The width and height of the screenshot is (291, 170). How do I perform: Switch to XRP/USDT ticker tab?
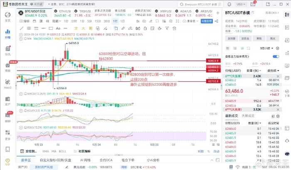click(163, 13)
